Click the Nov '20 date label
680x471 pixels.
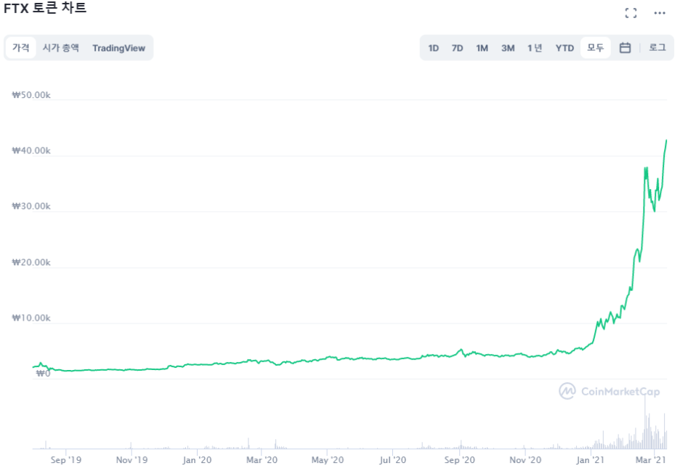tap(525, 459)
